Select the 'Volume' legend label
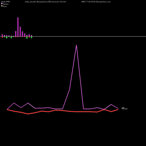 click(6, 4)
